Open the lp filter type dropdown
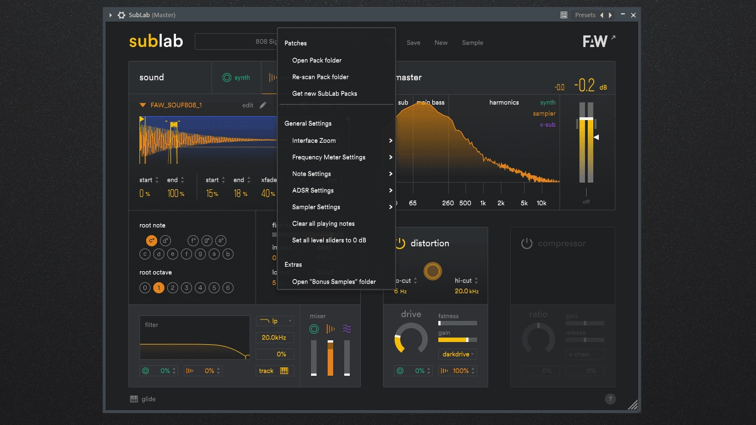Viewport: 756px width, 425px height. (x=275, y=321)
